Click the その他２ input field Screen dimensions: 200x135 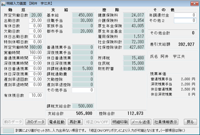(185, 21)
